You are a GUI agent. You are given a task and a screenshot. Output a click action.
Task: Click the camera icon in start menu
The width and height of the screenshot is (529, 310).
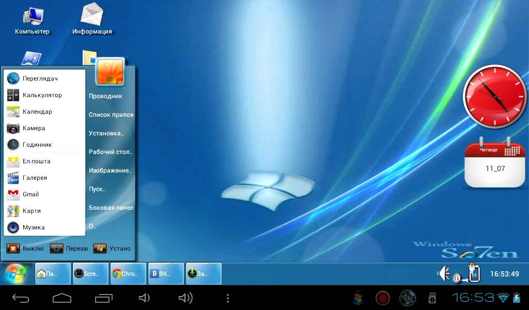[13, 128]
